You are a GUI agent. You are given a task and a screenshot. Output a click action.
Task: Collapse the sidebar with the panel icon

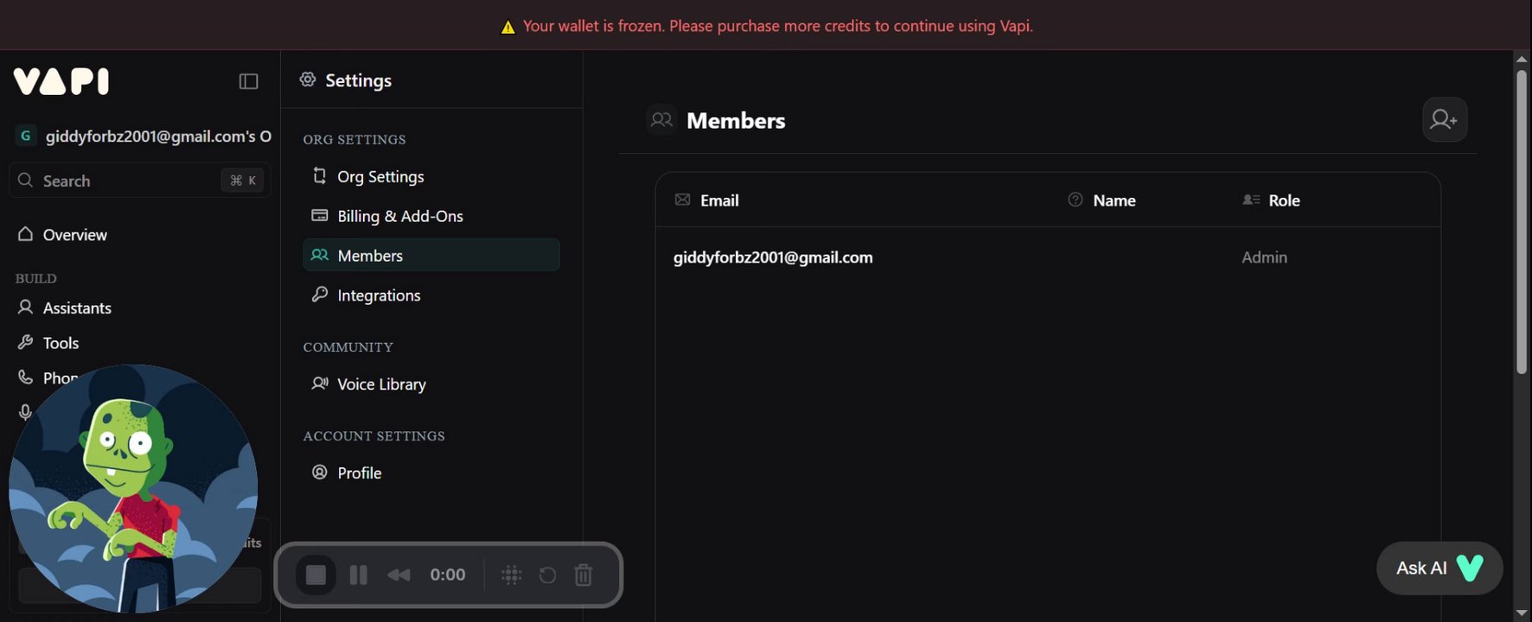click(x=248, y=81)
